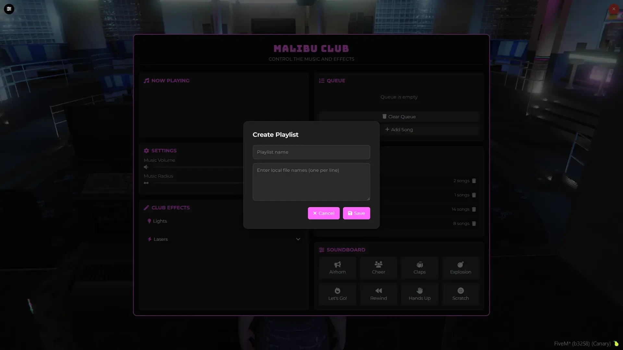The image size is (623, 350).
Task: Close the Malibu Club panel with red X
Action: coord(614,9)
